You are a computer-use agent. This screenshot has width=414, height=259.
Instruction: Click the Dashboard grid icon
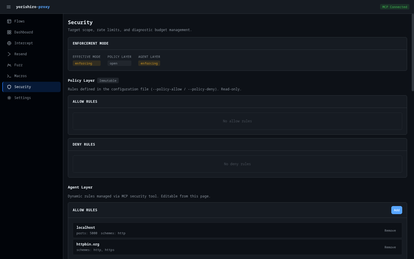click(x=9, y=32)
